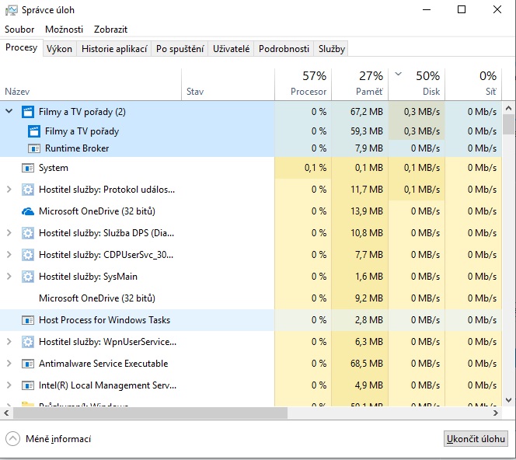Click the Intel(R) Local Management Service icon
The width and height of the screenshot is (516, 460).
point(28,385)
